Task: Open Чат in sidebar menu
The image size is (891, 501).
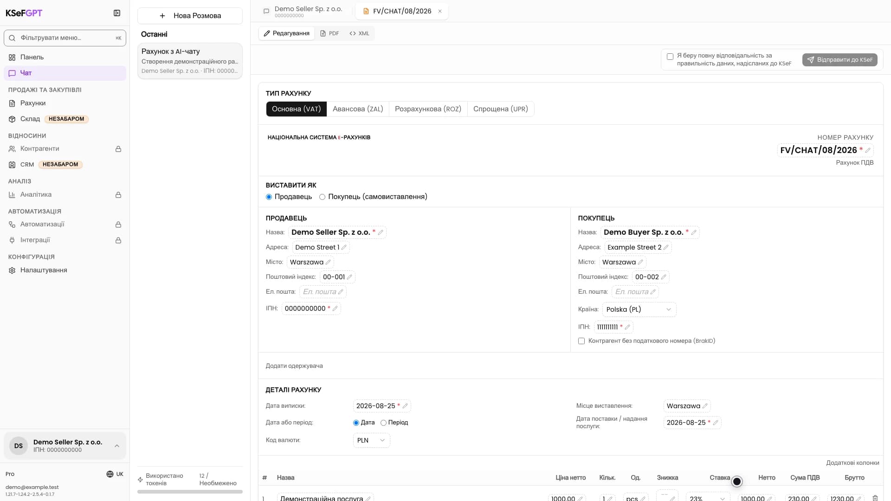Action: pos(65,73)
